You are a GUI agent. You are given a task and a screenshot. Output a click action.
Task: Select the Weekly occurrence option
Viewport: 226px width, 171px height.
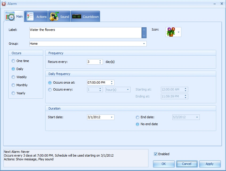click(19, 77)
